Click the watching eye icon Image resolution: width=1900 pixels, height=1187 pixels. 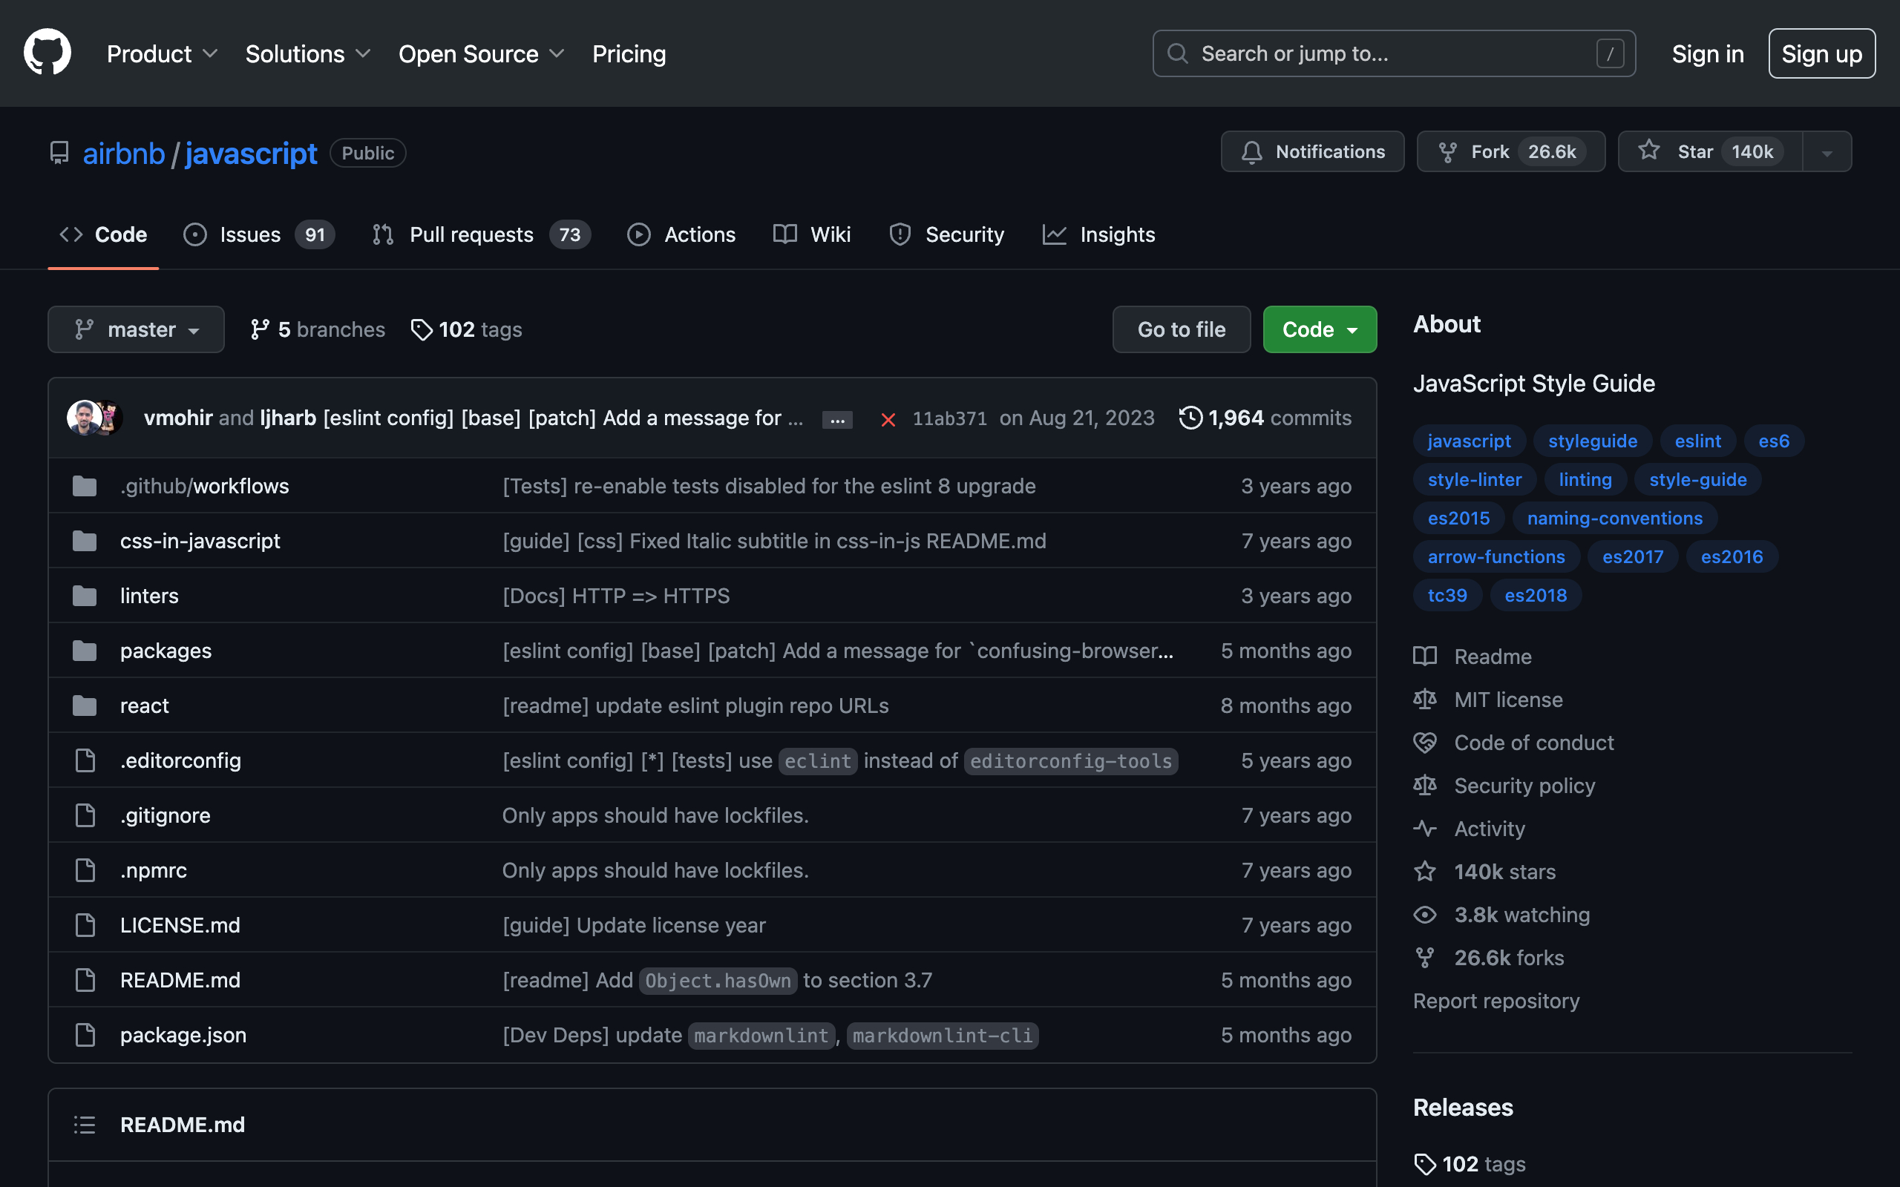click(1425, 915)
